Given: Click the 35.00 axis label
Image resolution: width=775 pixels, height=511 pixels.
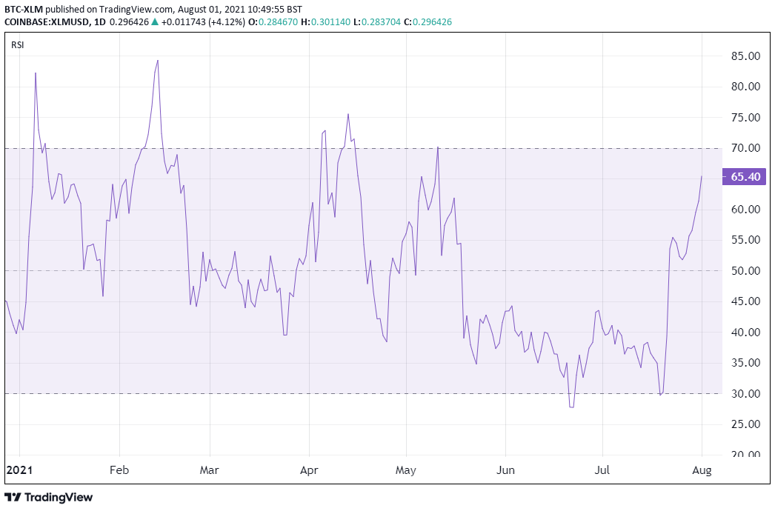Looking at the screenshot, I should 745,363.
